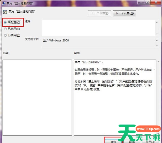Close the dialog with the X button

click(x=156, y=2)
